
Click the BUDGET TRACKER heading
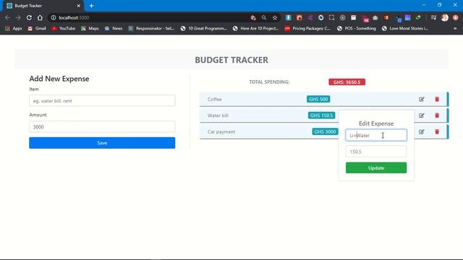(x=231, y=60)
